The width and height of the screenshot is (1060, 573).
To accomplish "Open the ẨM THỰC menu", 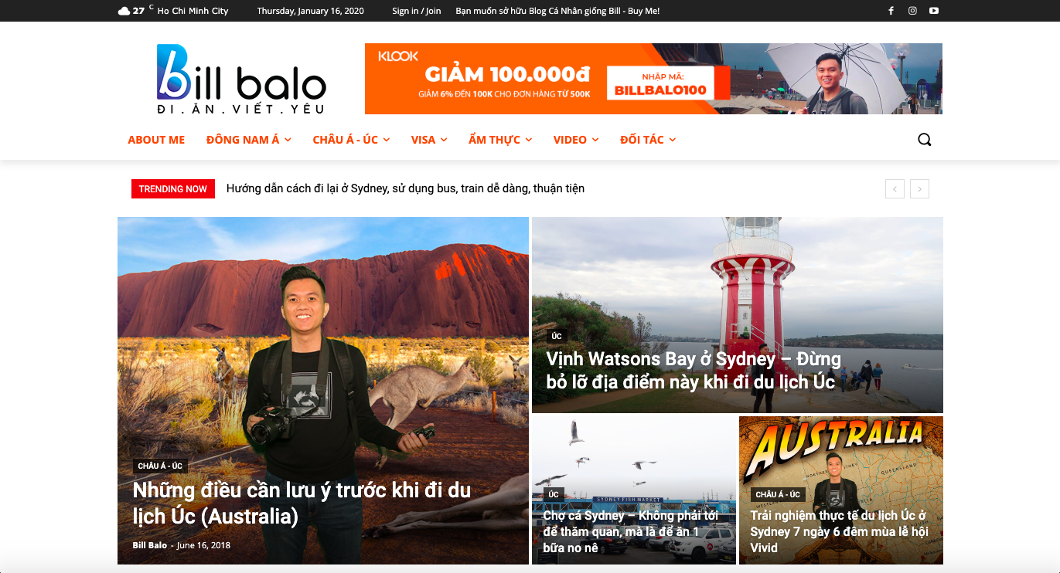I will (500, 140).
